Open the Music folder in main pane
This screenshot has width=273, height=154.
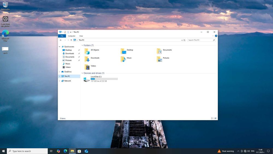click(123, 59)
